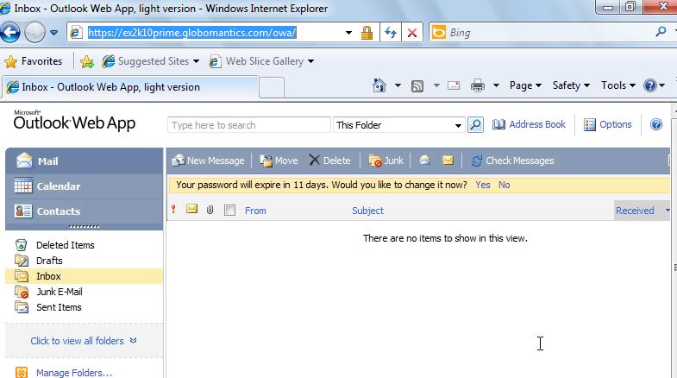Click the RSS Feeds icon
Viewport: 677px width, 378px height.
pos(417,86)
